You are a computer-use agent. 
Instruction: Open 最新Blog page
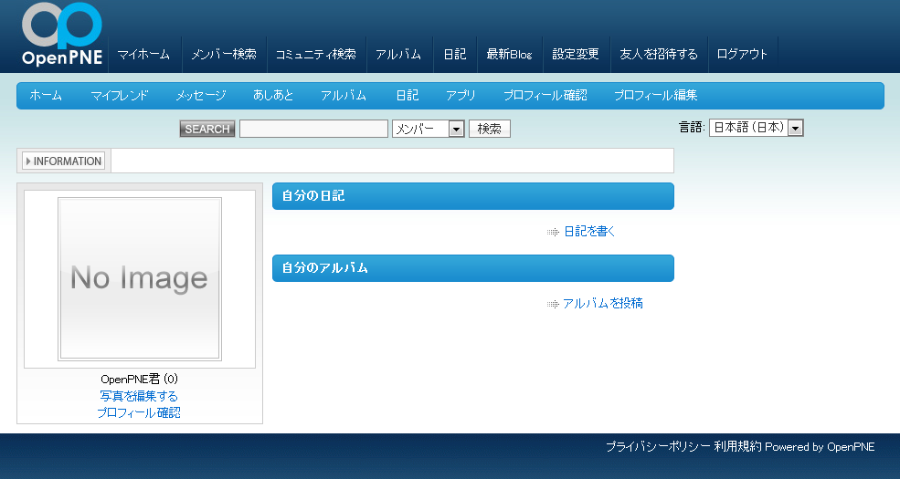(510, 55)
